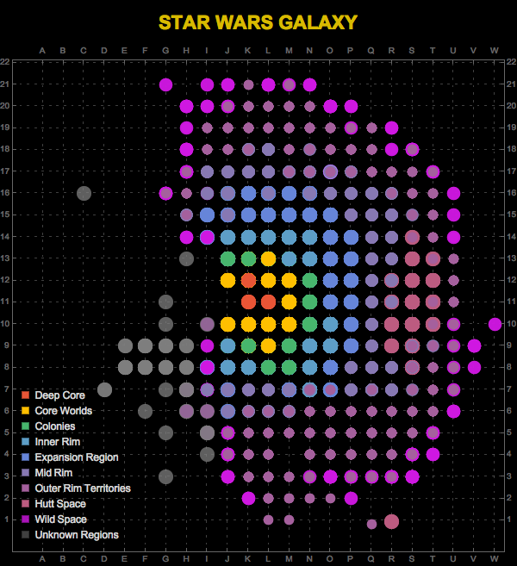
Task: Select the Colonies legend color square
Action: [x=25, y=426]
